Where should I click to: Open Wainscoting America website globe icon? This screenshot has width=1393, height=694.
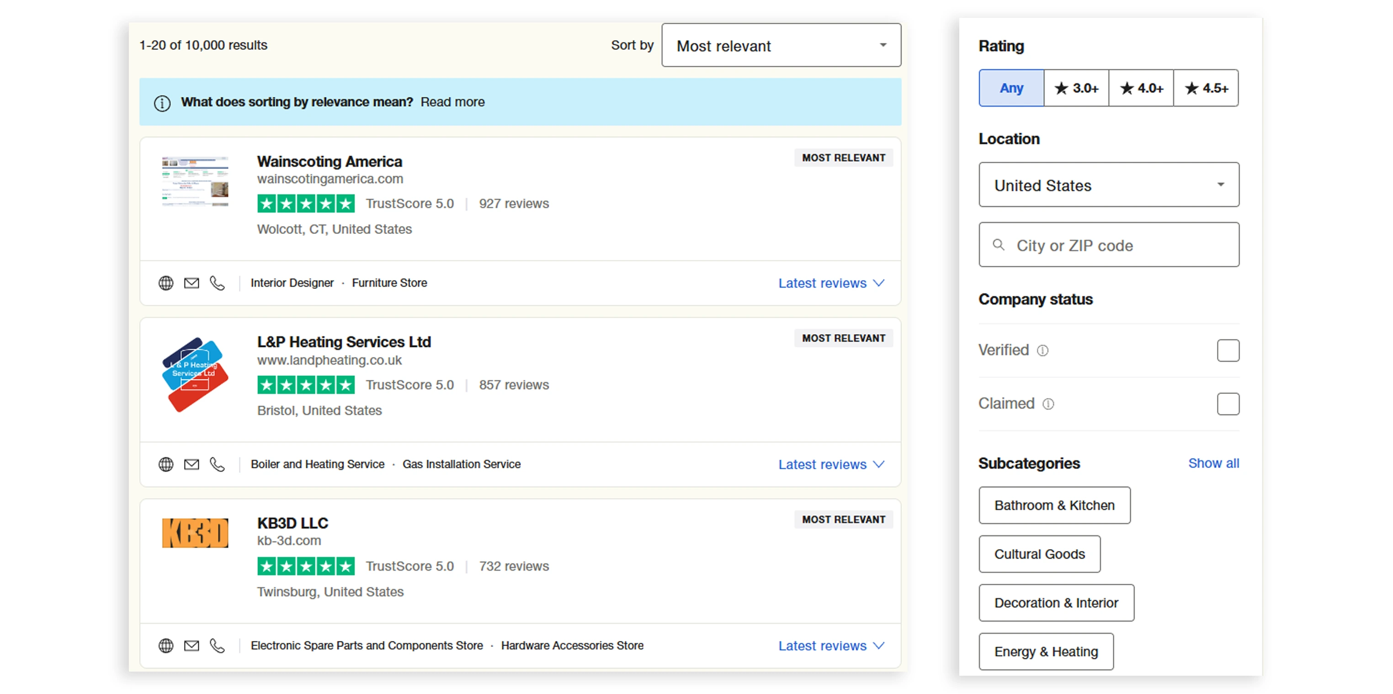point(166,283)
